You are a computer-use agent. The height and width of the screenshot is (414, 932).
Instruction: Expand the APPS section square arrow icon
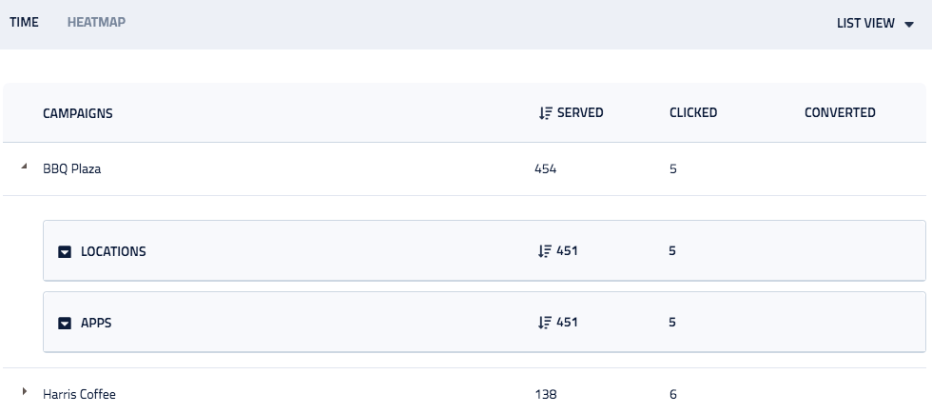click(x=65, y=323)
